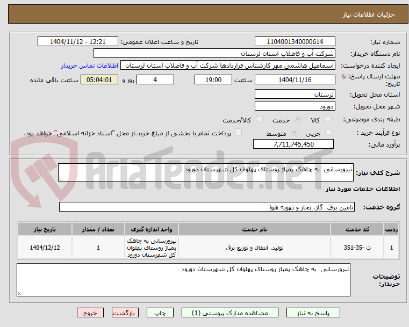
Task: Click the خروج exit button
Action: point(90,313)
